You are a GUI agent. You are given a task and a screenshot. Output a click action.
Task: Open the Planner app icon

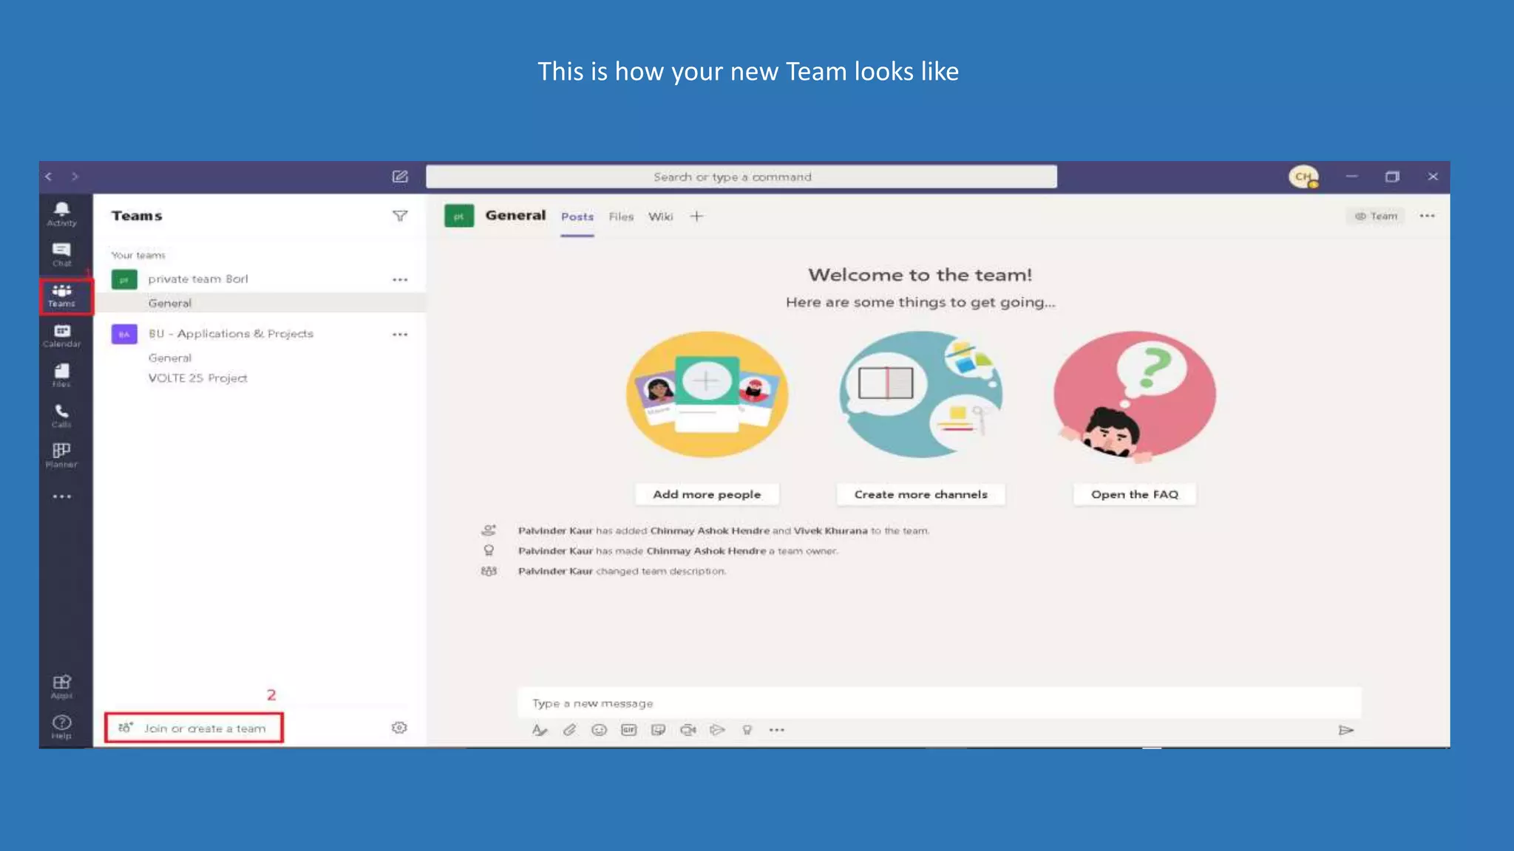coord(61,454)
